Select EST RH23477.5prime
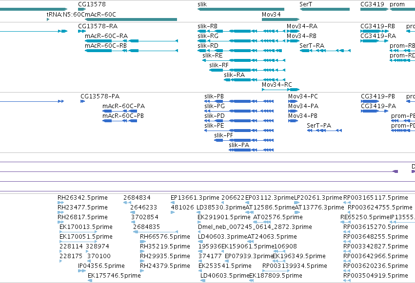 [60, 212]
